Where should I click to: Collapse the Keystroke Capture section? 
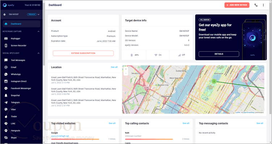(38, 31)
